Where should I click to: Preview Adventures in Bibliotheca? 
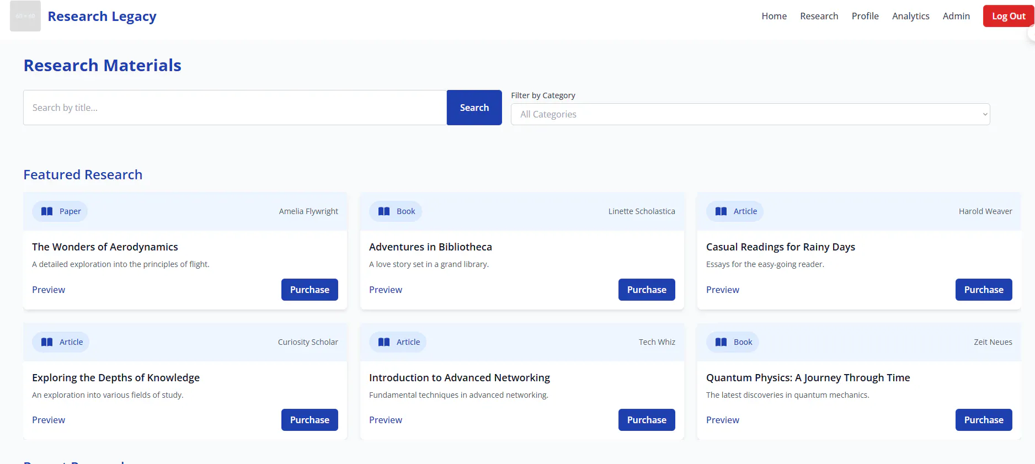(386, 290)
